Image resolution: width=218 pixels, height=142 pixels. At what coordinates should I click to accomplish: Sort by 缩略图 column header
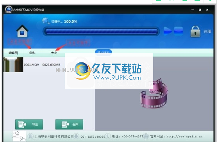point(13,53)
